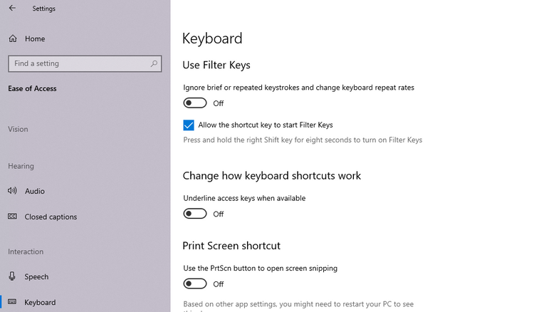
Task: Uncheck Allow the shortcut key checkbox
Action: tap(189, 125)
